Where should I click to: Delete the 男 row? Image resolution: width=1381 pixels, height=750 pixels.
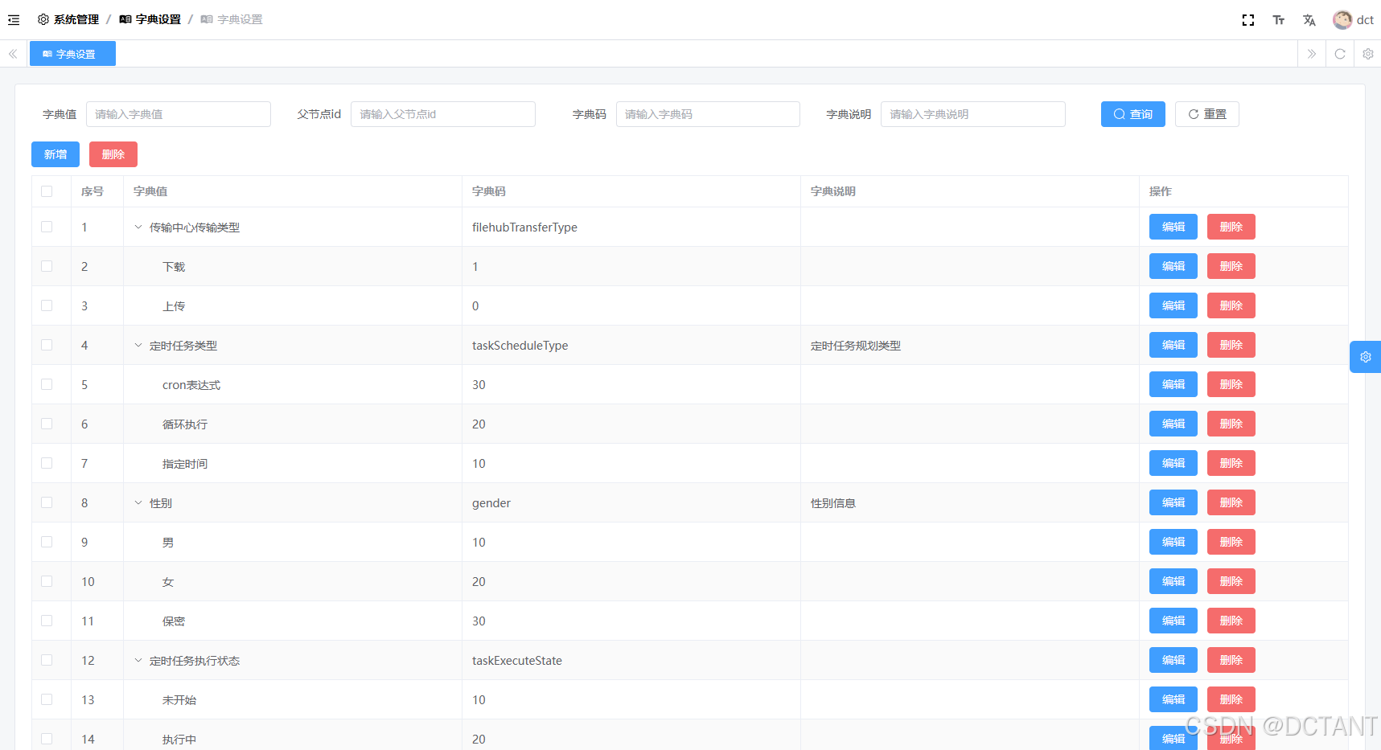[x=1231, y=542]
